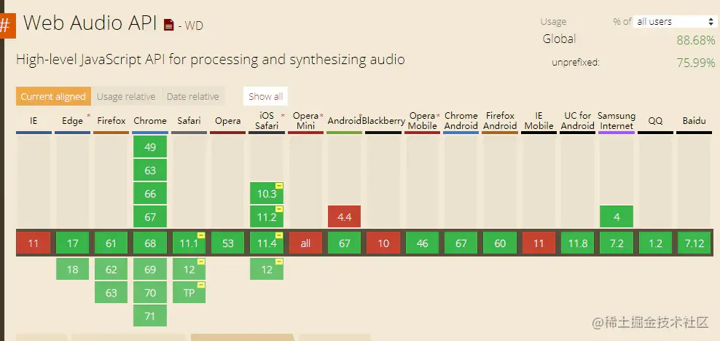Click the Blackberry column header
Viewport: 720px width, 341px height.
[383, 121]
